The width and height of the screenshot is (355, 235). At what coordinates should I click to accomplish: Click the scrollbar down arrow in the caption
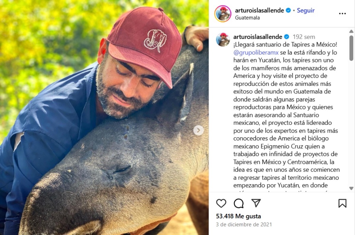(351, 188)
